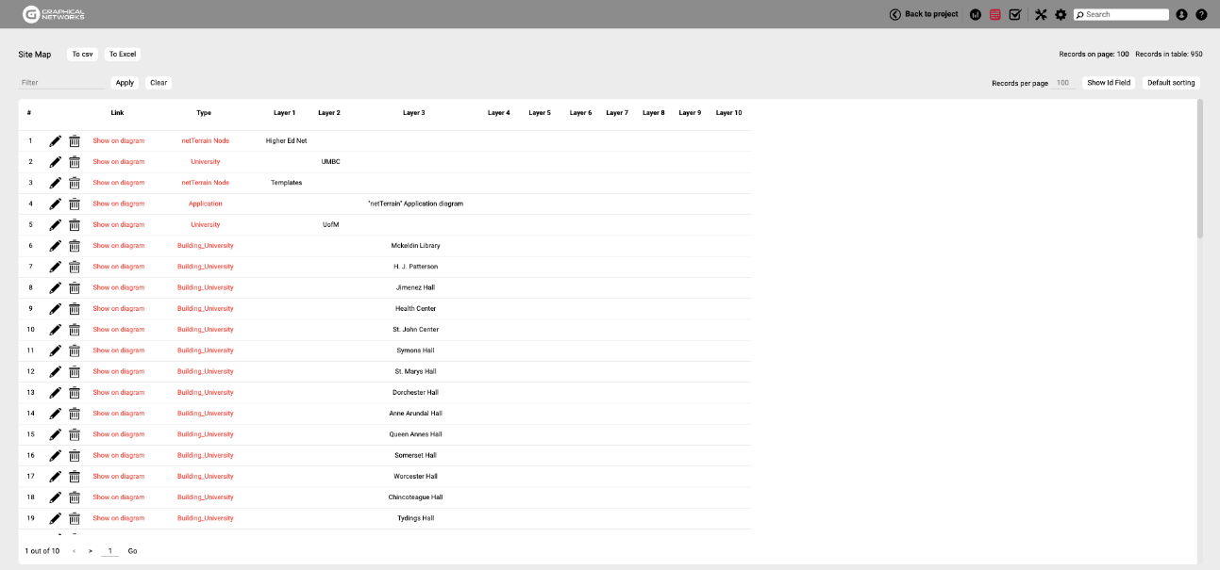Click the user account profile icon
Image resolution: width=1220 pixels, height=570 pixels.
coord(1181,14)
